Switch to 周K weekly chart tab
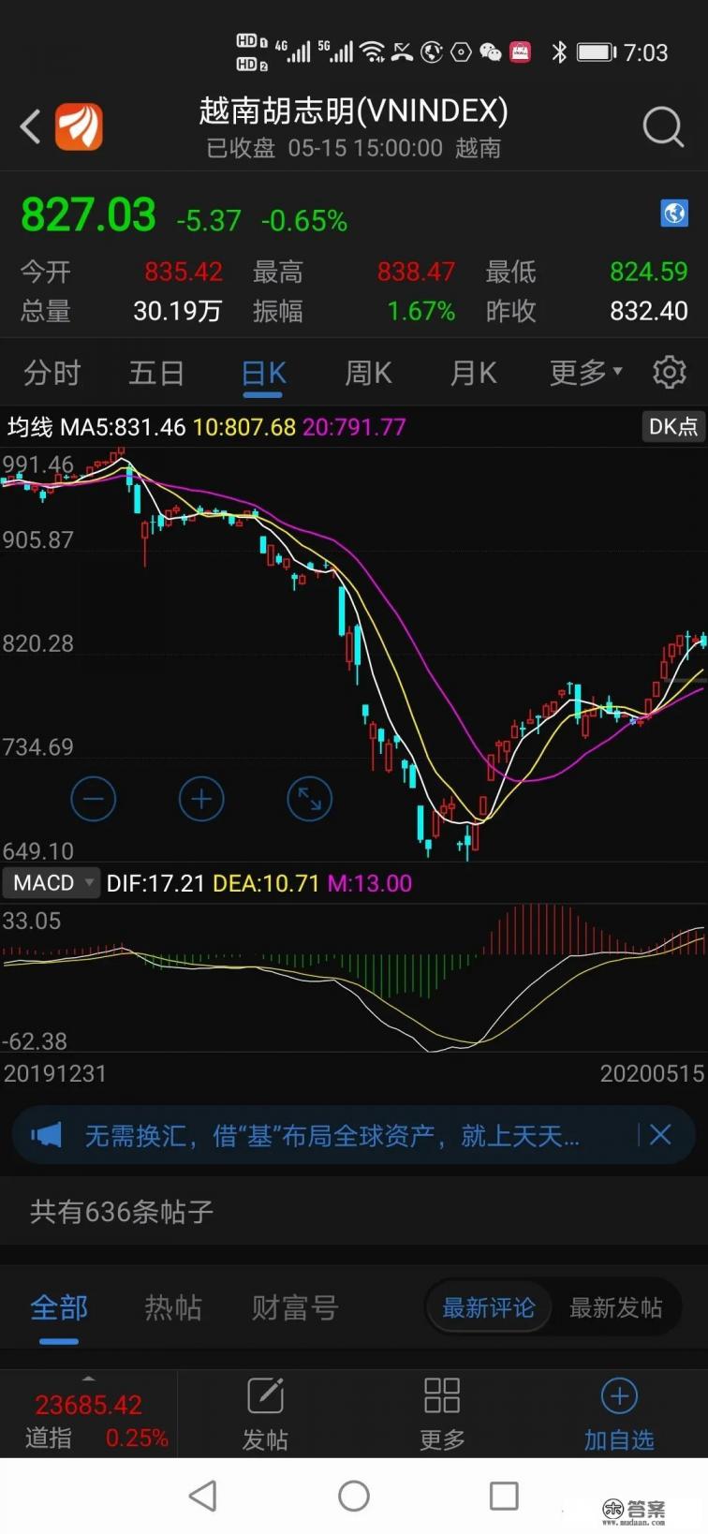This screenshot has width=708, height=1534. [368, 373]
